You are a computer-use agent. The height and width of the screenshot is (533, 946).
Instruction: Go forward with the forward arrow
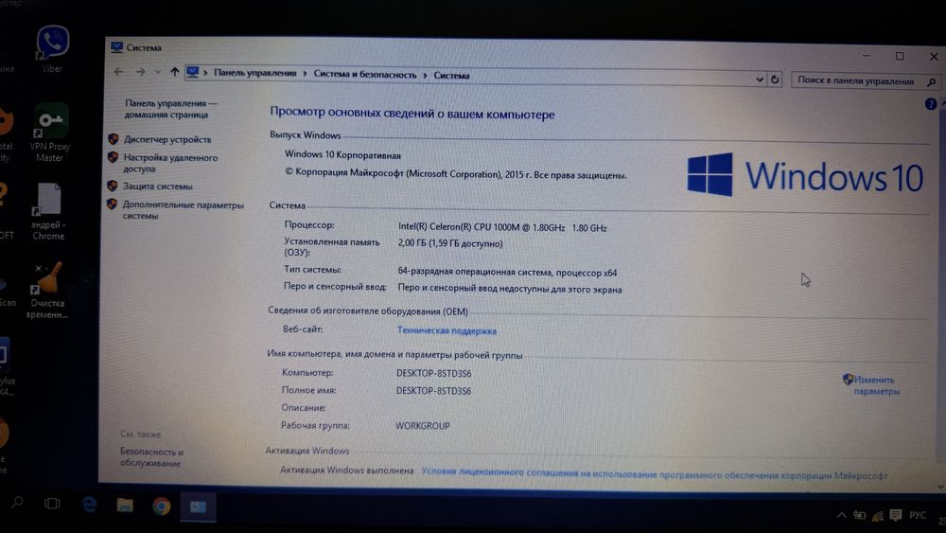(141, 72)
